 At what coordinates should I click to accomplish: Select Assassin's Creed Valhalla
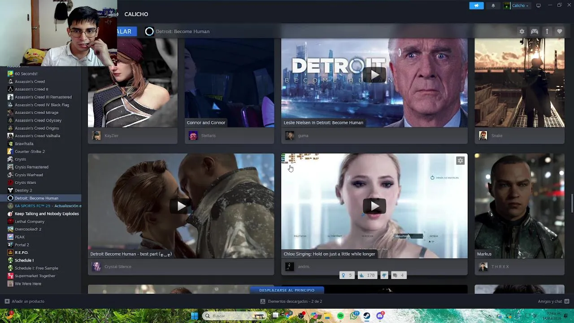coord(37,136)
